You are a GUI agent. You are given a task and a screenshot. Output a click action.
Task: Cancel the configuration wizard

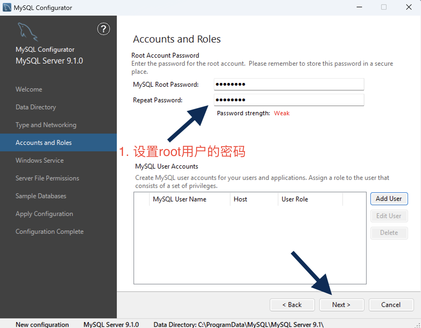[x=391, y=305]
